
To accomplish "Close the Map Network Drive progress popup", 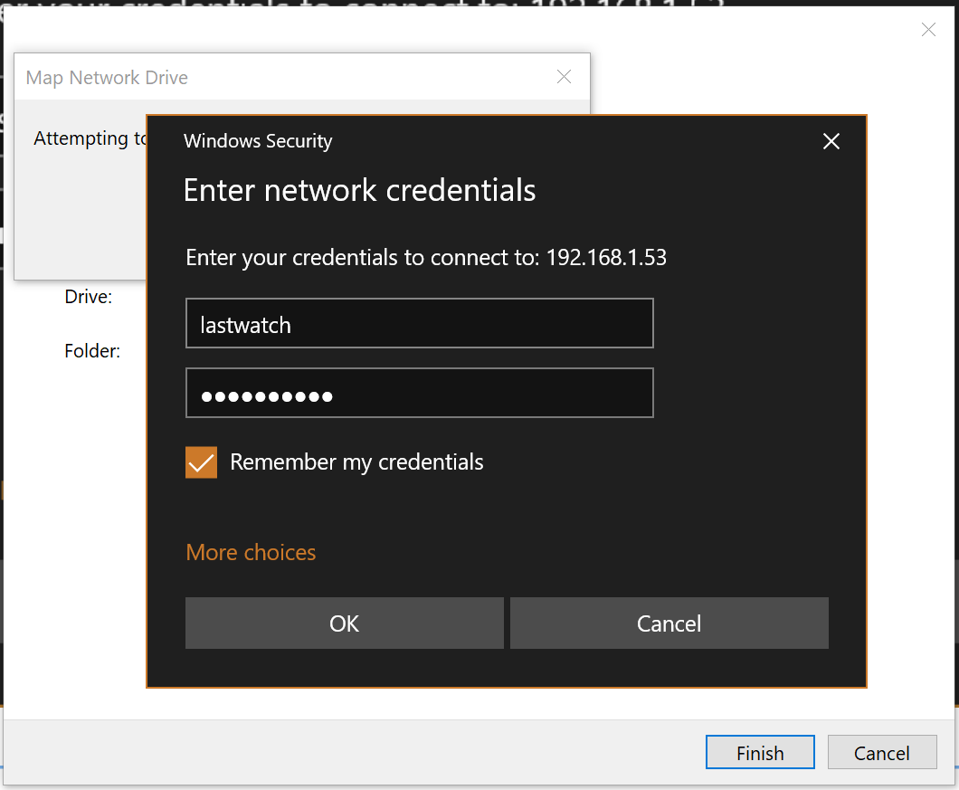I will (564, 77).
